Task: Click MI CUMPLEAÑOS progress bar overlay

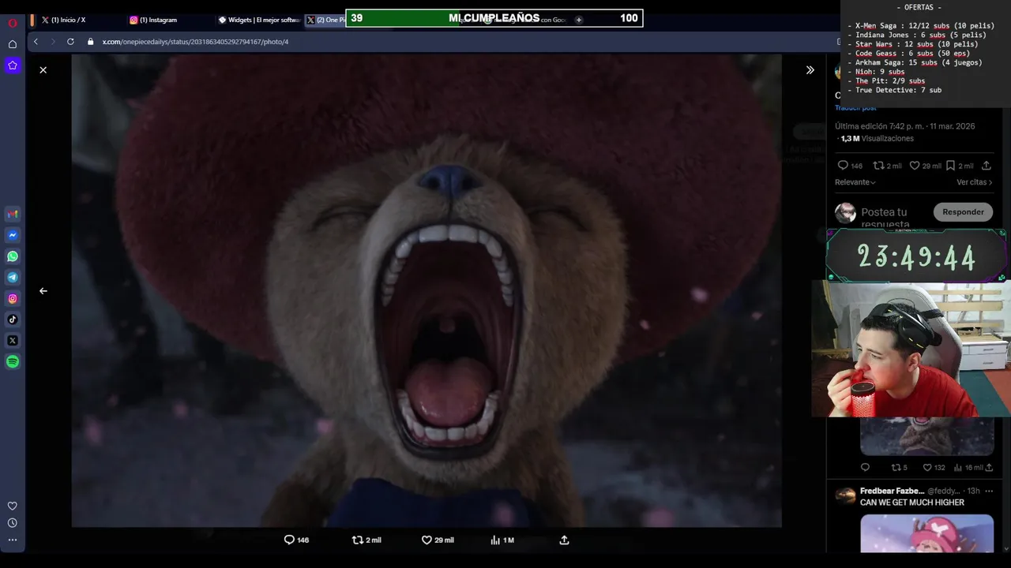Action: [494, 18]
